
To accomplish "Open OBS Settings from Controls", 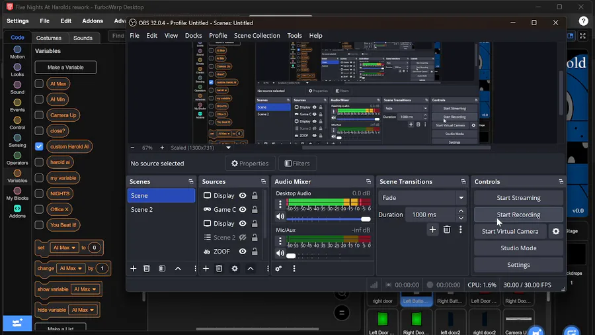I will coord(518,265).
